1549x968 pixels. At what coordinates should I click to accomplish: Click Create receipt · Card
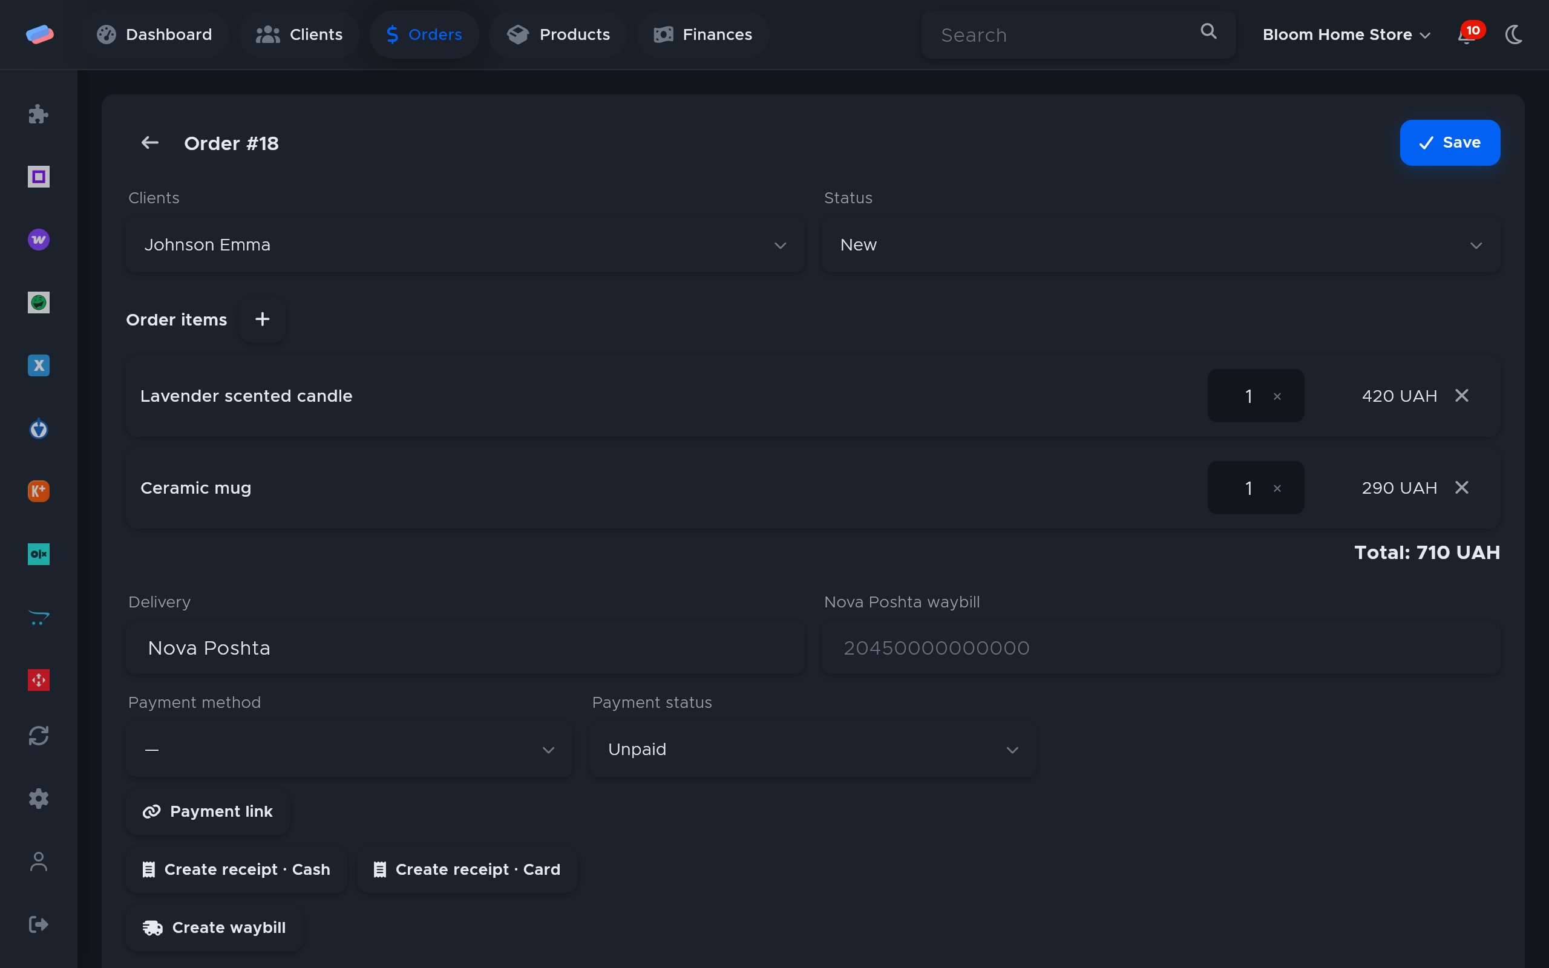(467, 869)
